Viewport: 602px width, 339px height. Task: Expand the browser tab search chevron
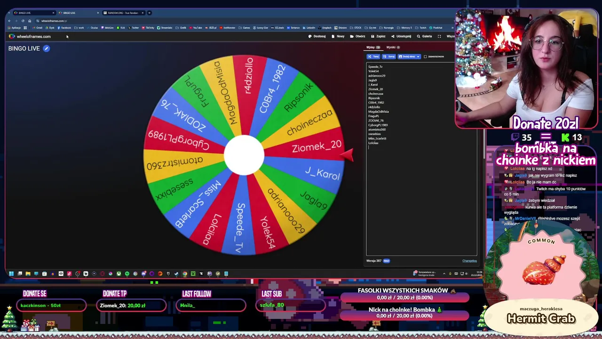pos(9,13)
